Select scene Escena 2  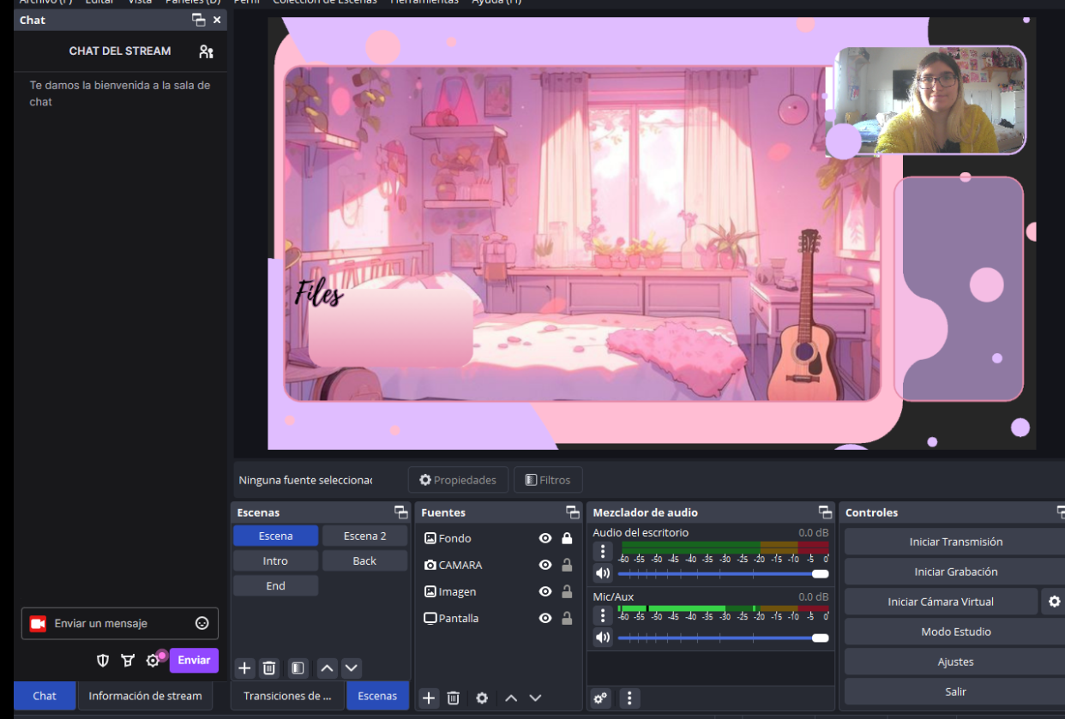click(364, 536)
